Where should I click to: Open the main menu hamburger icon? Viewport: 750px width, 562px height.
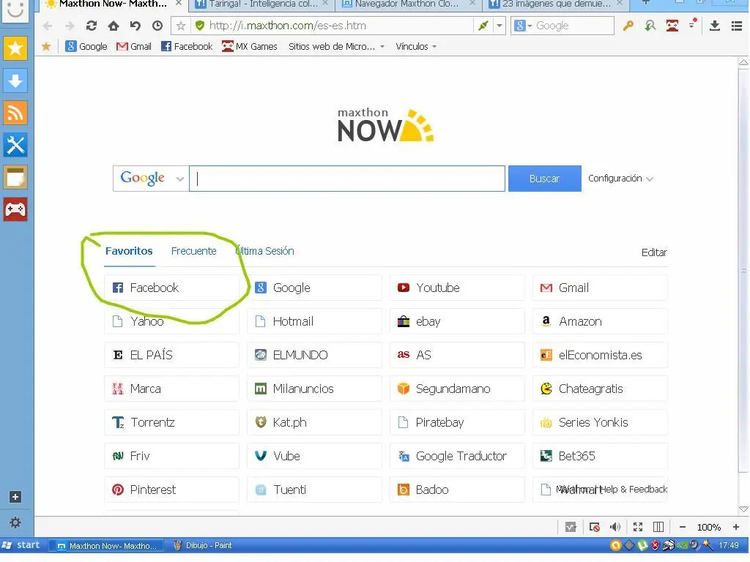(737, 26)
